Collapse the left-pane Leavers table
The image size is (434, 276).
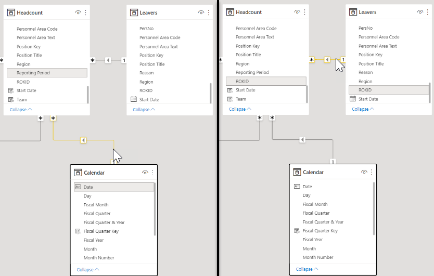click(x=144, y=110)
